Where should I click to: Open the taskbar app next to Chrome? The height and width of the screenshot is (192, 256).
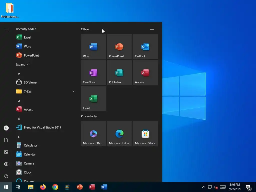click(x=67, y=187)
